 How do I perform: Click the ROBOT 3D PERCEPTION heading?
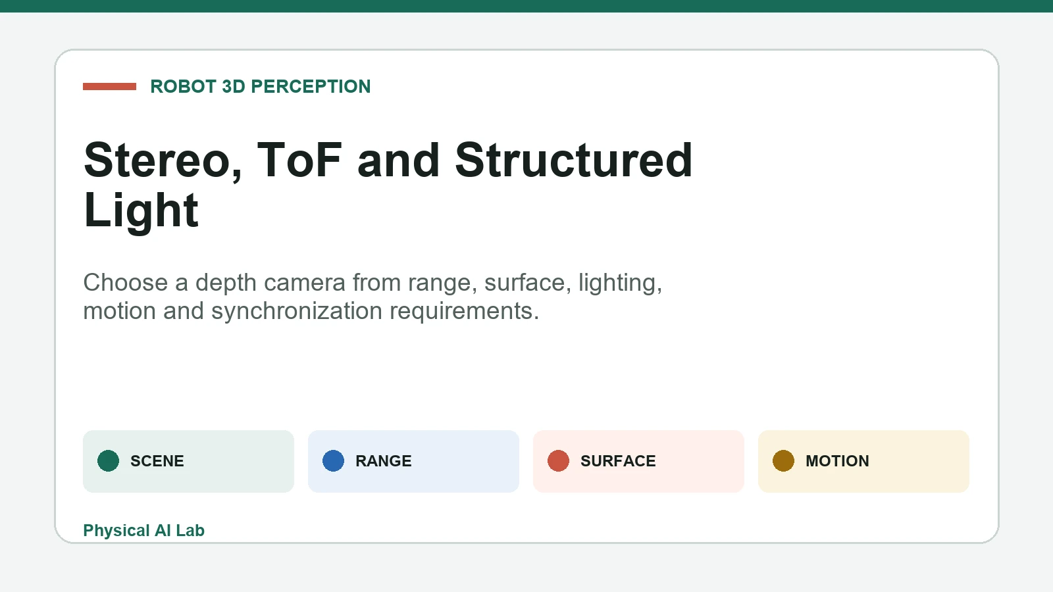[261, 86]
